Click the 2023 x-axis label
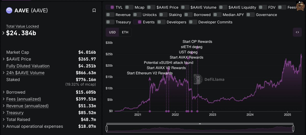 coord(212,115)
